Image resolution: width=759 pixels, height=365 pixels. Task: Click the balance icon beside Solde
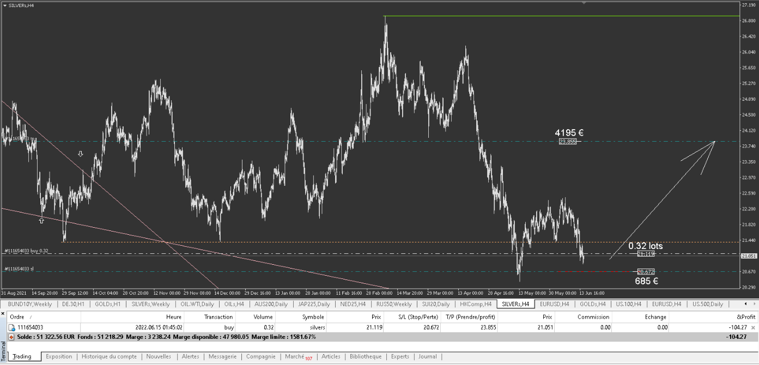click(11, 337)
